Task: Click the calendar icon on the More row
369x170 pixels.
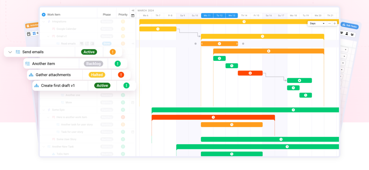Action: tap(133, 102)
